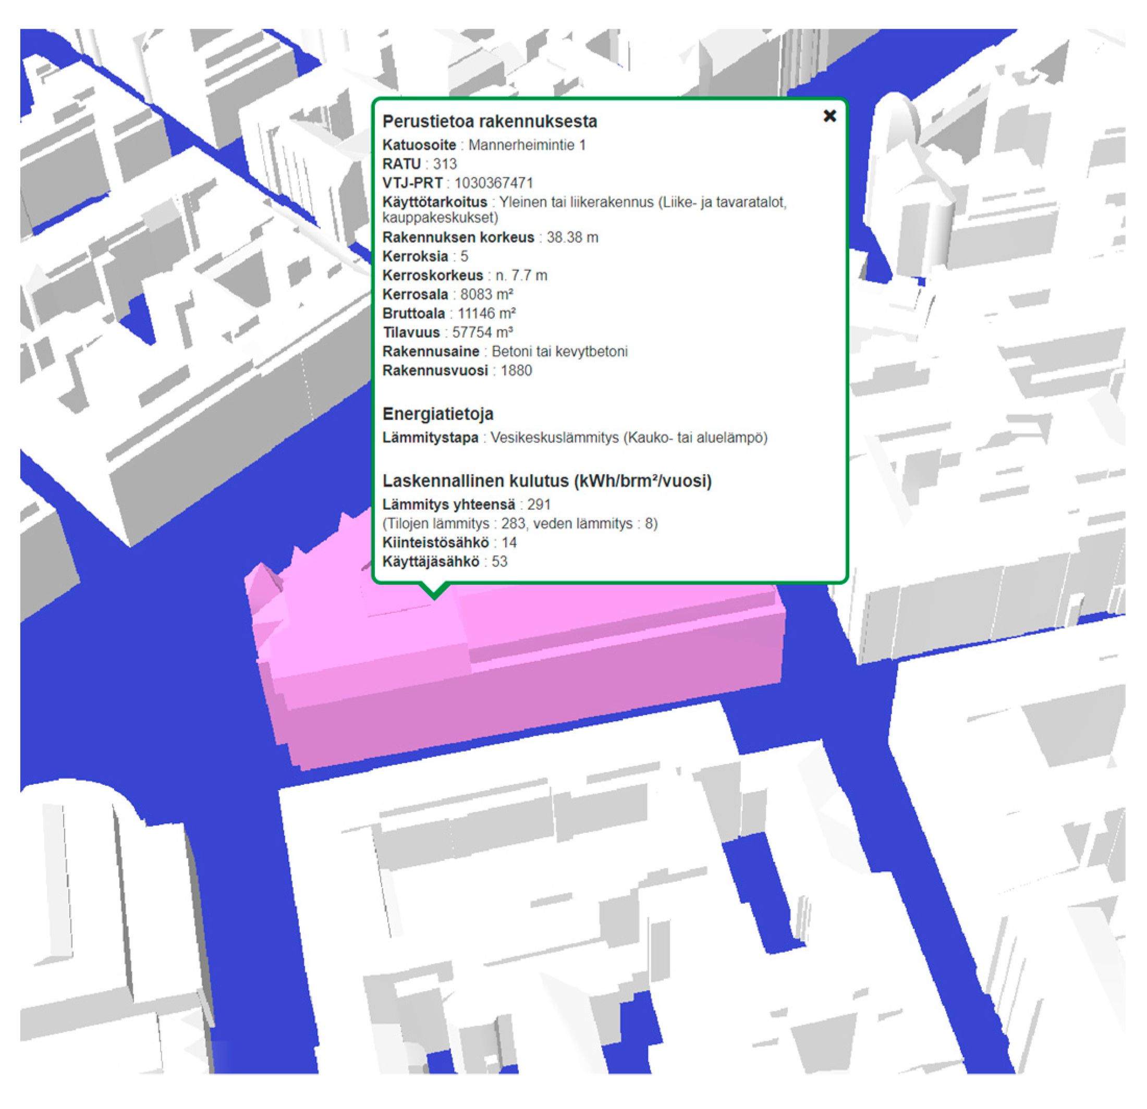Click the Käyttötarkoitus label
Screen dimensions: 1147x1109
tap(435, 202)
